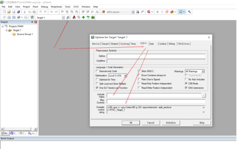Open the Warnings dropdown
This screenshot has height=149, width=237.
(203, 71)
